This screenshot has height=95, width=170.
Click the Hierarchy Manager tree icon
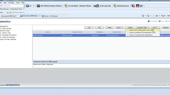pyautogui.click(x=1, y=37)
